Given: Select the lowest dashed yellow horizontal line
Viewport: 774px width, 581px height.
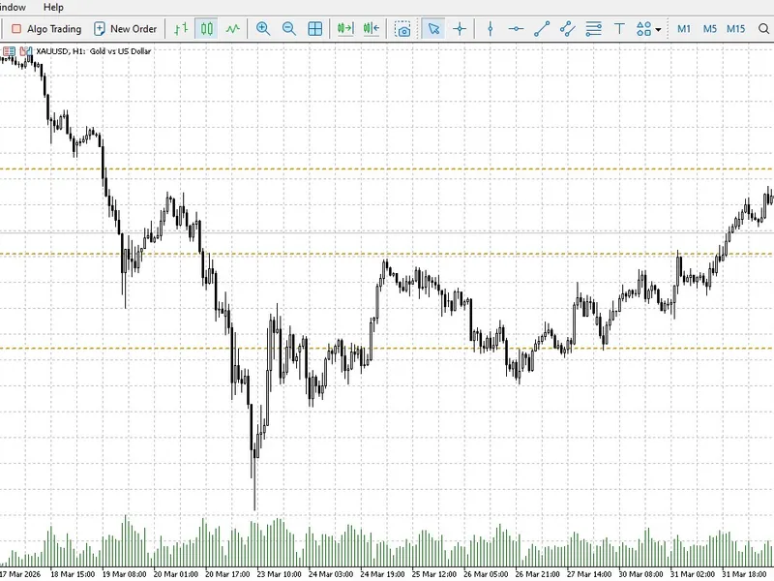Looking at the screenshot, I should click(x=387, y=349).
